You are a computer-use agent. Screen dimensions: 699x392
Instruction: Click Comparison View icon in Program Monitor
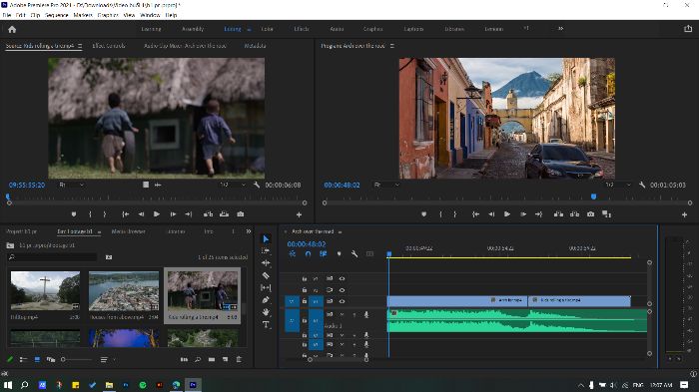click(x=607, y=214)
